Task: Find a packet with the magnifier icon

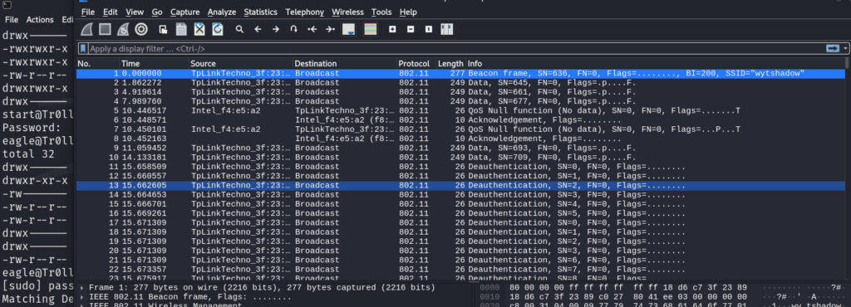Action: tap(239, 29)
